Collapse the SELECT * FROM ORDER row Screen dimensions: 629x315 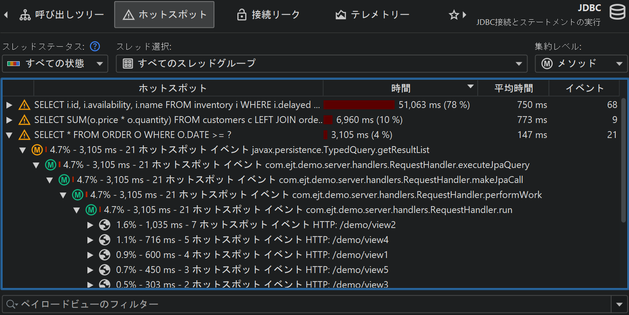coord(9,135)
